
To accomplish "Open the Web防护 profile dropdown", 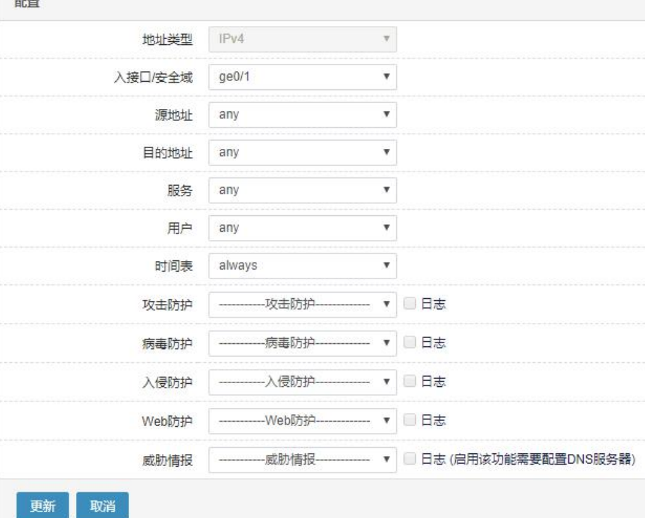I will click(303, 421).
